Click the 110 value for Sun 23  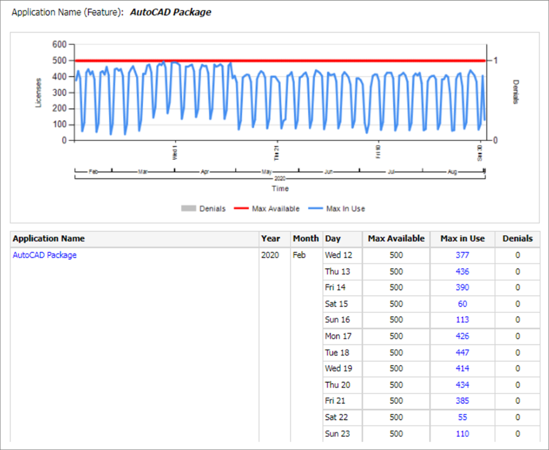[x=462, y=433]
